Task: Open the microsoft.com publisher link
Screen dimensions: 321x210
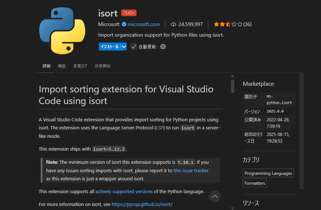Action: pos(143,25)
